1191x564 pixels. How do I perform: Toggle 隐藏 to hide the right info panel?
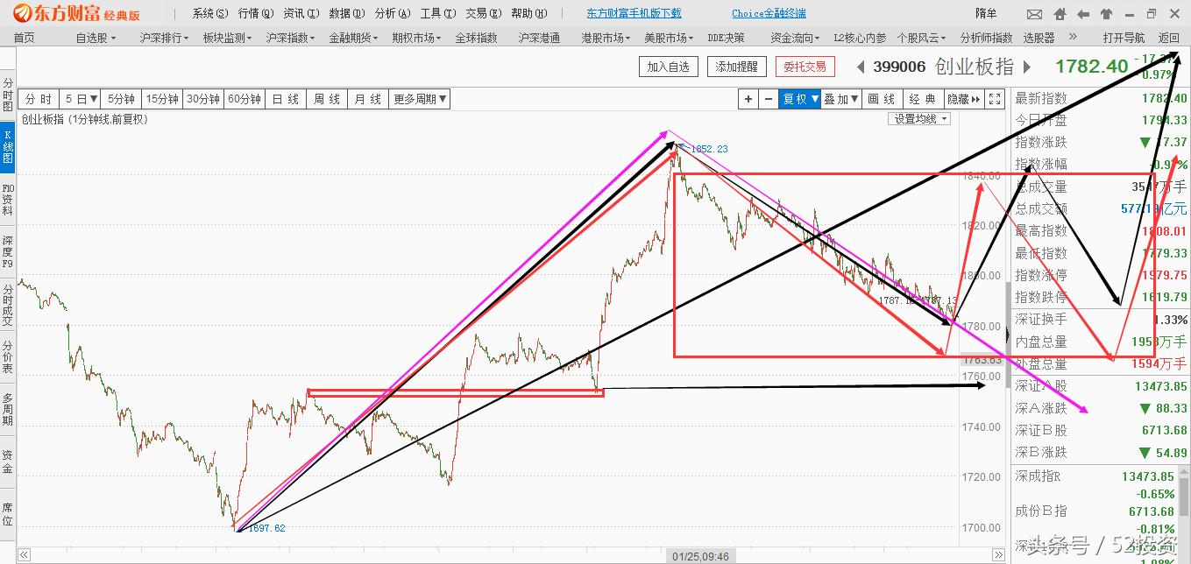click(x=962, y=99)
